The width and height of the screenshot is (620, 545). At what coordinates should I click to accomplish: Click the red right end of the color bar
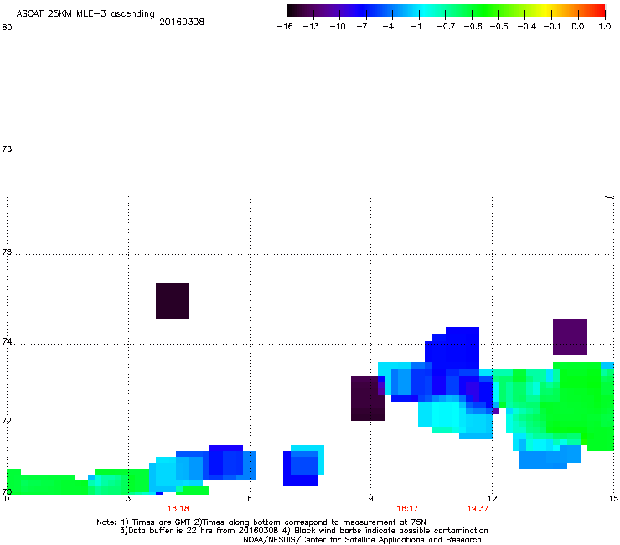pos(599,11)
